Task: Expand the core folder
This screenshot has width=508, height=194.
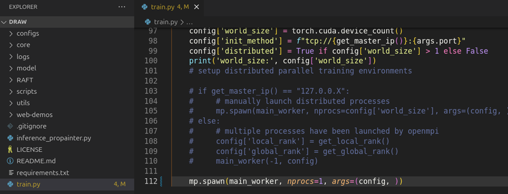Action: [x=67, y=45]
